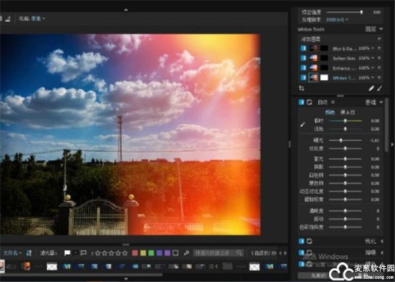The image size is (395, 282).
Task: Open the Soften Skin layer opacity dropdown
Action: pos(372,58)
